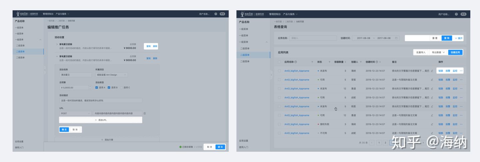This screenshot has height=162, width=480.
Task: Collapse sidebar handle in edit task window
Action: 45,70
